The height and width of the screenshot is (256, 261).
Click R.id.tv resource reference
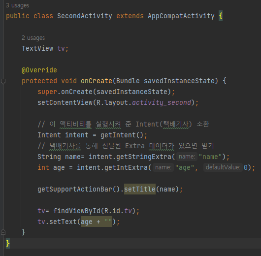[x=118, y=211]
